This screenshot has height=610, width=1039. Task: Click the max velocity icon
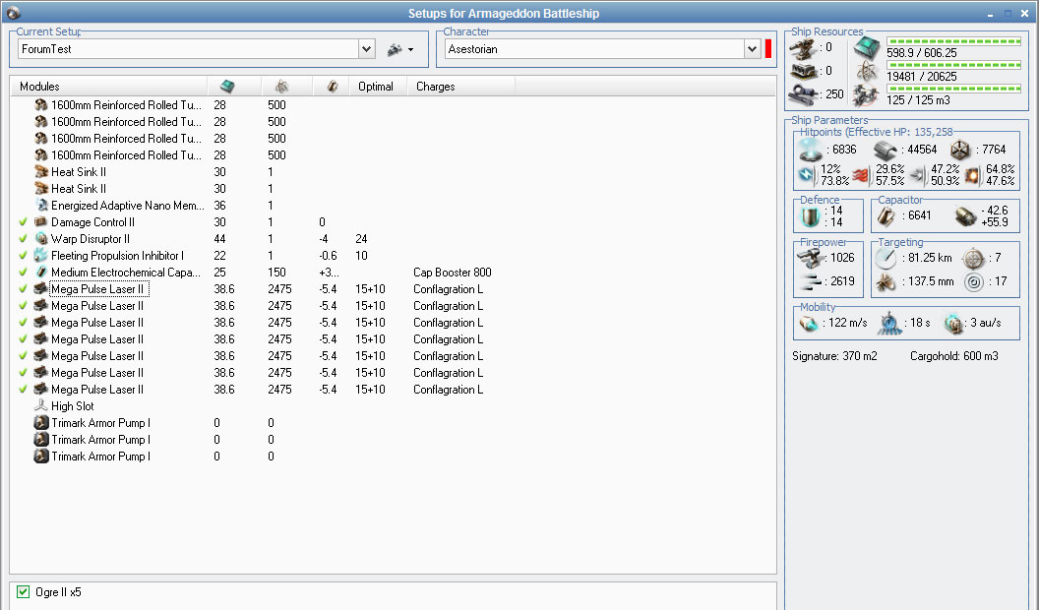coord(809,324)
